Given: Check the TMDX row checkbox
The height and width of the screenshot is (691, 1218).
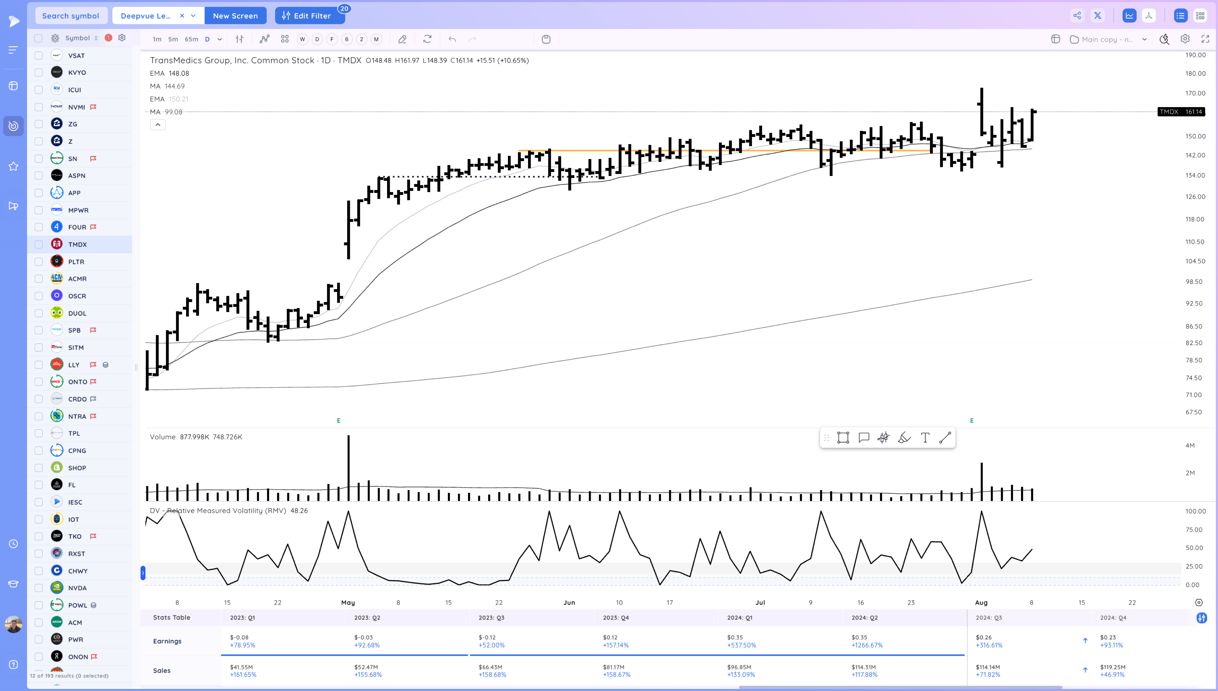Looking at the screenshot, I should [39, 244].
